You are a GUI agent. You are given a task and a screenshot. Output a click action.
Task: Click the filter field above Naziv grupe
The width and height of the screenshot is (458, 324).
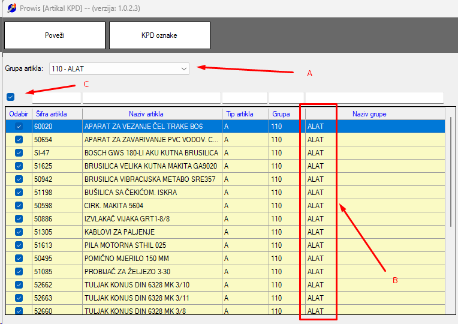374,98
